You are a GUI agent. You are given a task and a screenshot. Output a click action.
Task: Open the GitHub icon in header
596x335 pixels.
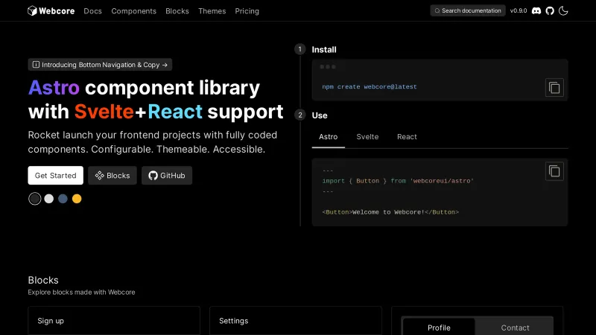(550, 11)
